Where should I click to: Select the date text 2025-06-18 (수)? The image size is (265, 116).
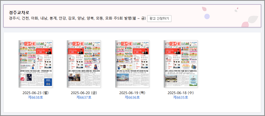click(x=181, y=93)
